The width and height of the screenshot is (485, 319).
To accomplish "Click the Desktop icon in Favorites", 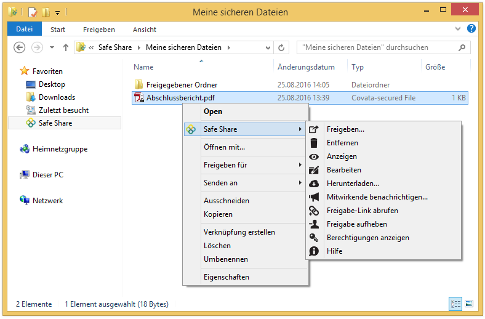I will [x=31, y=84].
